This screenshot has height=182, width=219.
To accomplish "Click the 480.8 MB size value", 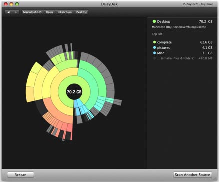I will (x=206, y=58).
